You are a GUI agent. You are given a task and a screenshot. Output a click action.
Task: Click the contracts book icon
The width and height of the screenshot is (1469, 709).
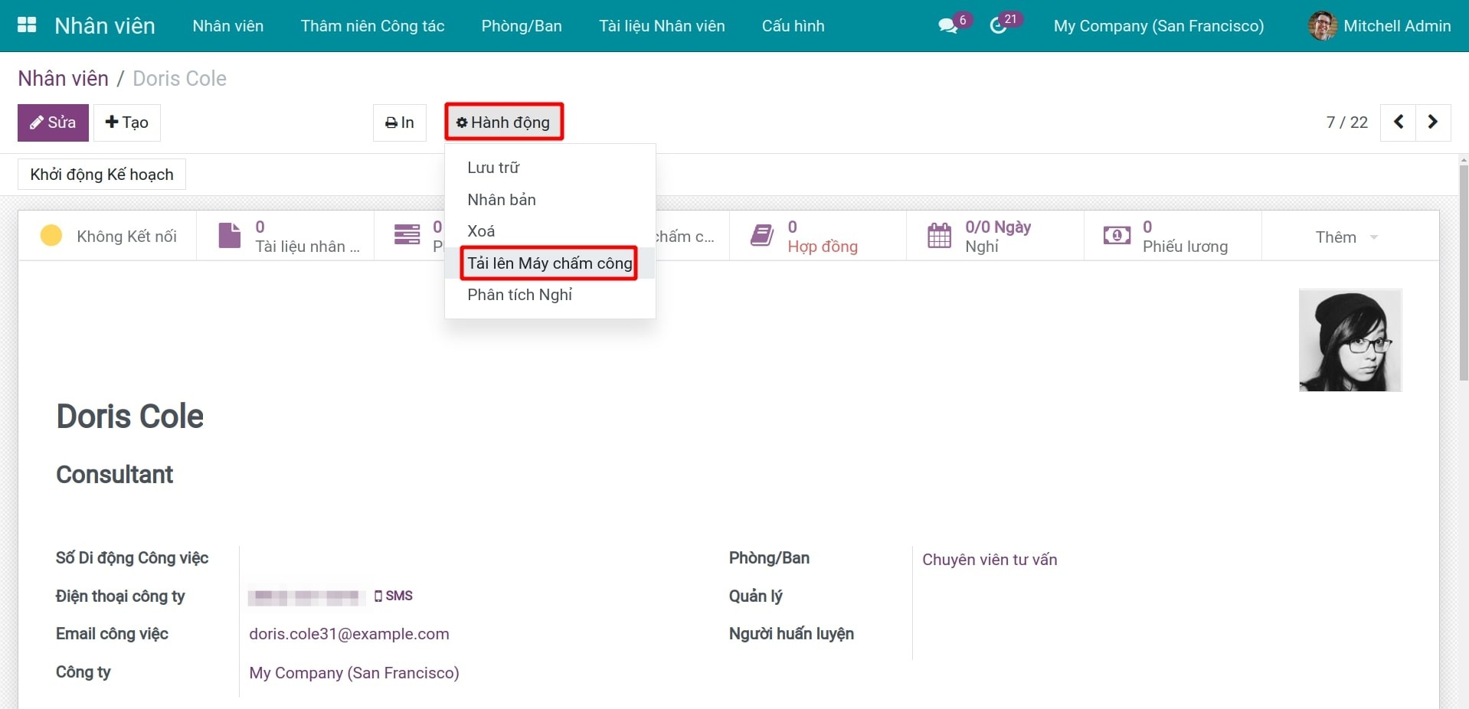(762, 236)
